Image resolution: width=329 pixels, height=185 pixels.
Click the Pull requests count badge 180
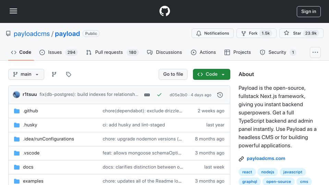point(132,52)
